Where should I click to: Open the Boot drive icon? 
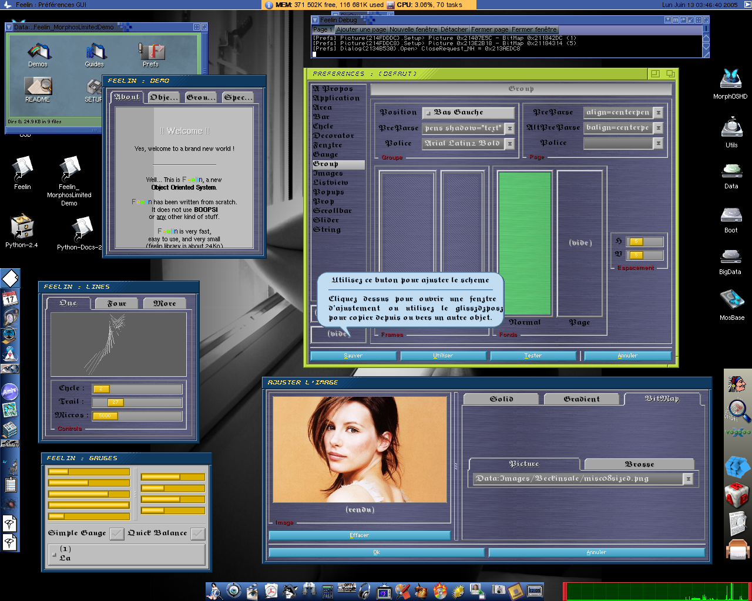click(731, 214)
